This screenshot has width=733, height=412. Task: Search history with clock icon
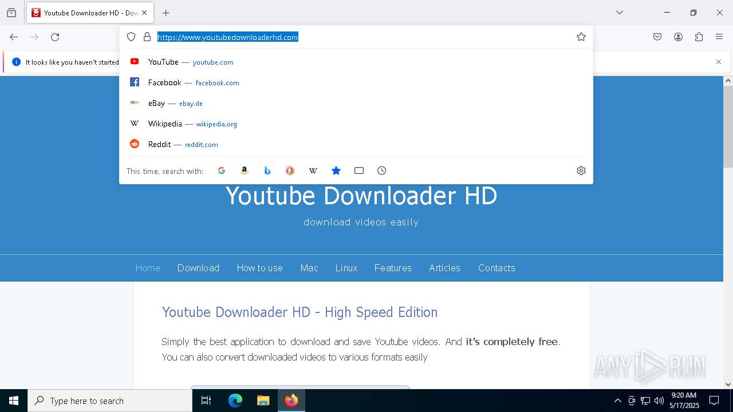[x=382, y=171]
